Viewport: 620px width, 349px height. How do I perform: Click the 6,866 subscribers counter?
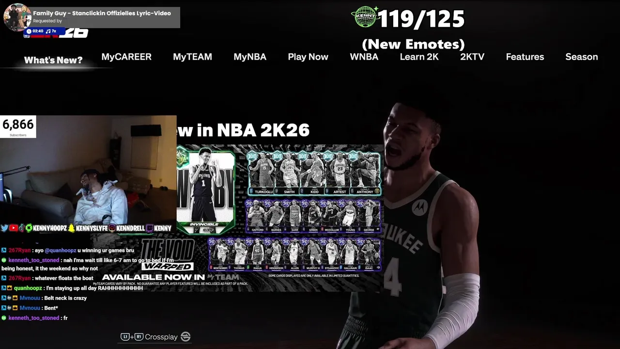(x=18, y=127)
